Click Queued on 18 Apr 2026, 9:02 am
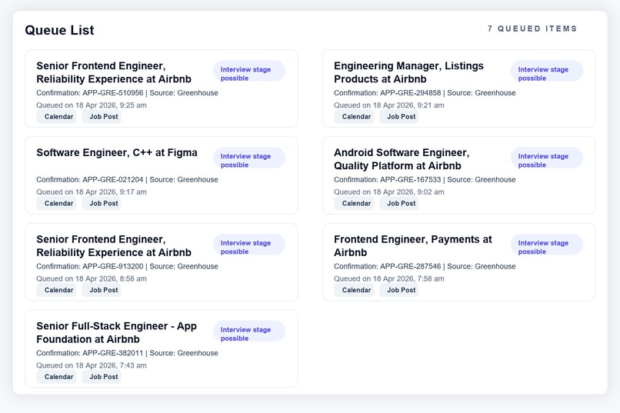Screen dimensions: 620x413 pyautogui.click(x=389, y=192)
